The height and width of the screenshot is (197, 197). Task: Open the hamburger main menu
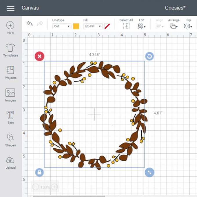click(10, 8)
